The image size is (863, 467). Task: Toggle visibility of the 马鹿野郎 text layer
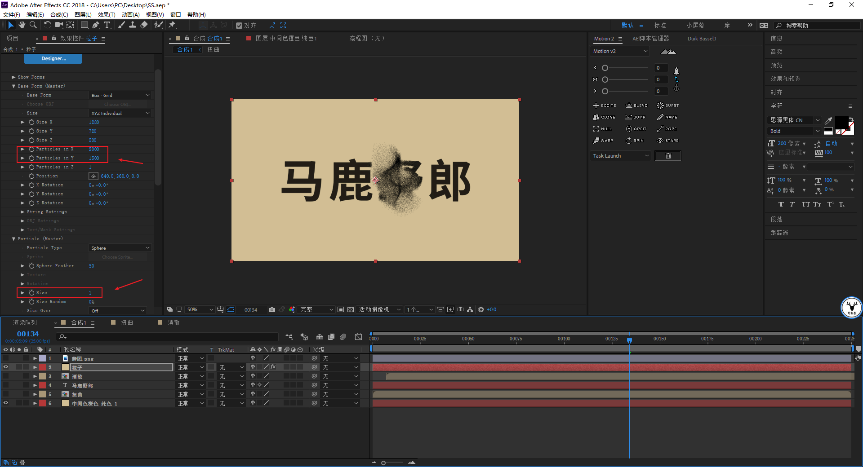6,385
